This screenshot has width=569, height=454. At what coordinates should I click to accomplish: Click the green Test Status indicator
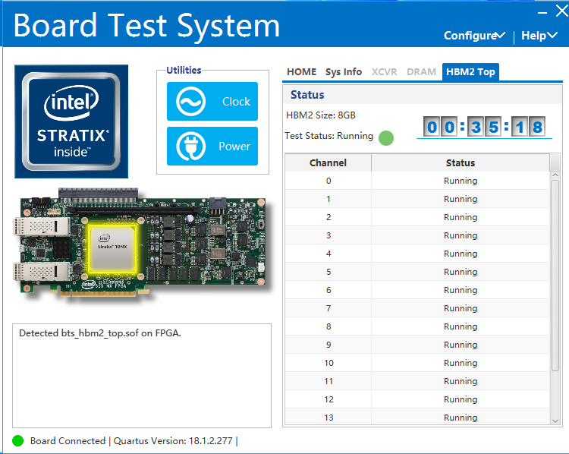coord(385,138)
